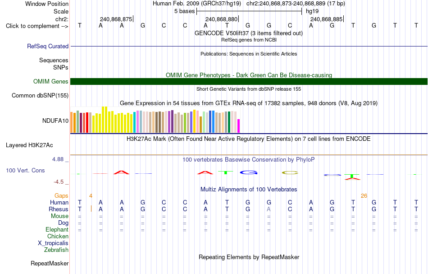
Task: Click the Window Position label
Action: [47, 4]
